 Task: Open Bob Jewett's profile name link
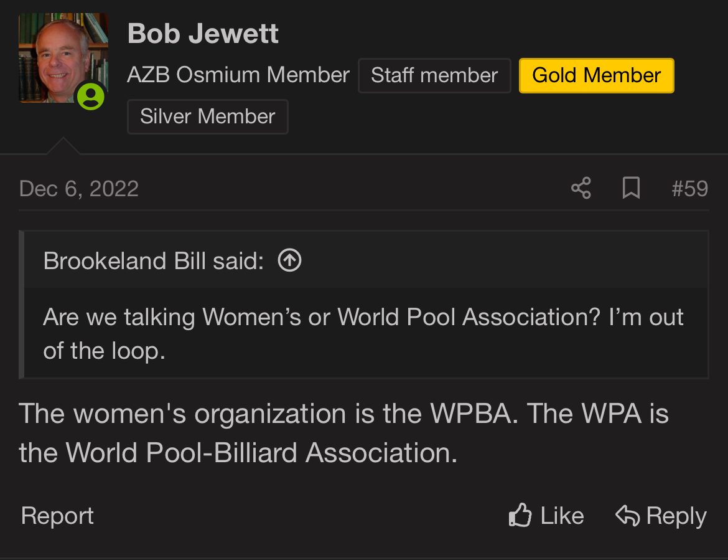pos(203,34)
